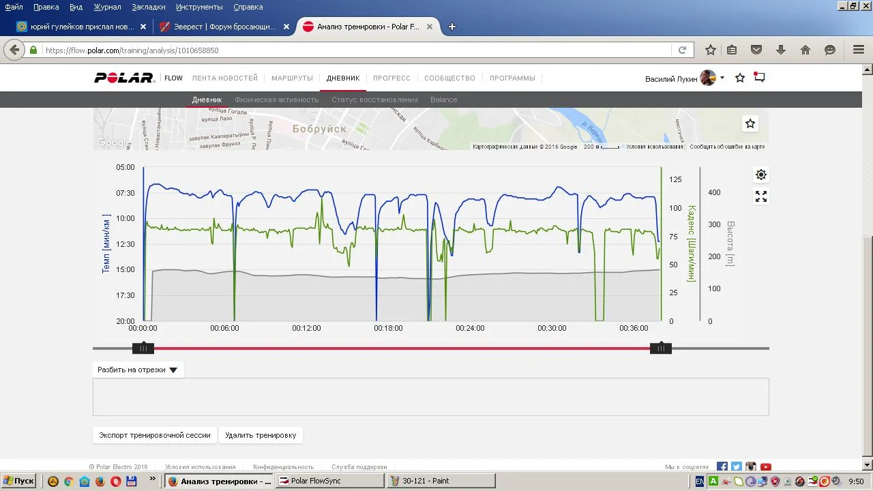The height and width of the screenshot is (491, 873).
Task: Open Polar Facebook page
Action: click(722, 467)
